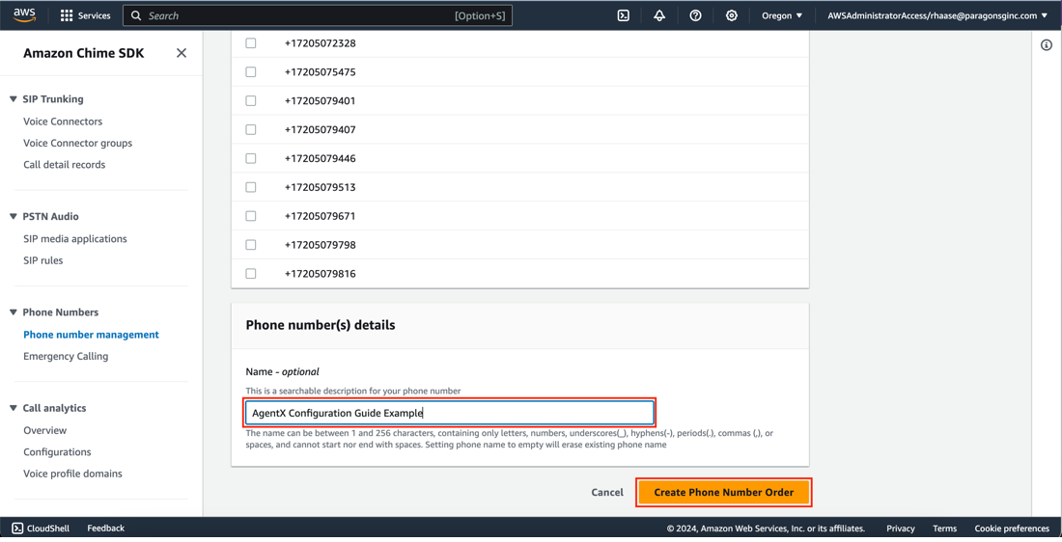Select the +17205079446 checkbox
Image resolution: width=1062 pixels, height=542 pixels.
click(x=251, y=158)
